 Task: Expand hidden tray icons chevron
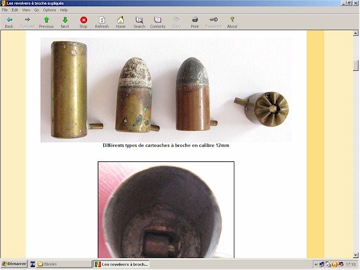click(x=316, y=265)
